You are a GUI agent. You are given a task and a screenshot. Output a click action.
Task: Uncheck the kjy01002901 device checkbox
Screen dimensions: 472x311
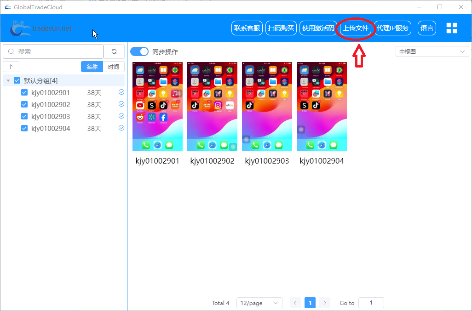tap(24, 92)
